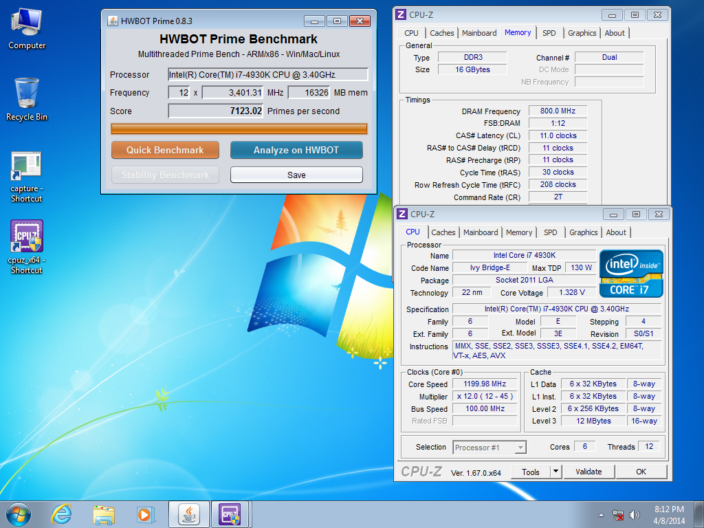This screenshot has width=704, height=528.
Task: Open the volume speaker tray icon
Action: (635, 515)
